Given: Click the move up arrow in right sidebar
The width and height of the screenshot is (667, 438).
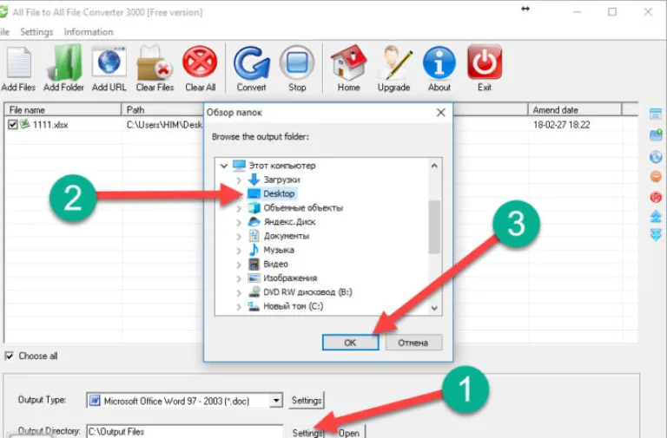Looking at the screenshot, I should pyautogui.click(x=656, y=217).
